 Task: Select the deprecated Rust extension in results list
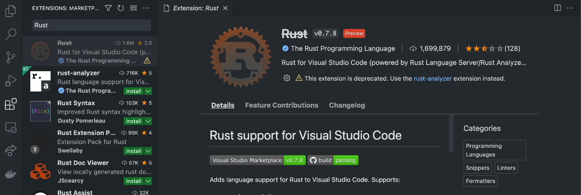point(90,51)
